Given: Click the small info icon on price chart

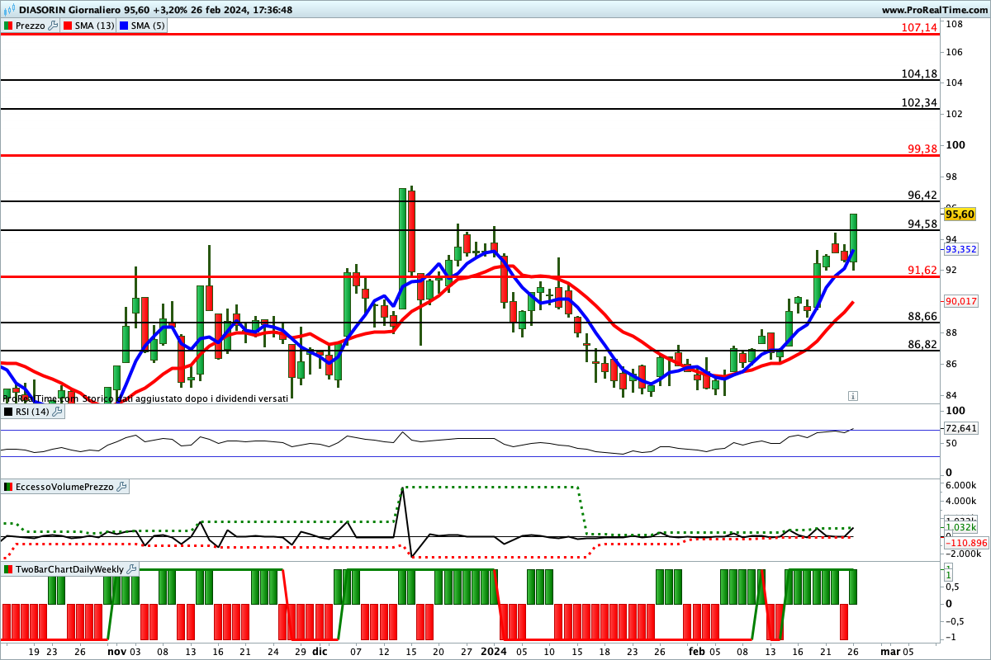Looking at the screenshot, I should pyautogui.click(x=852, y=396).
